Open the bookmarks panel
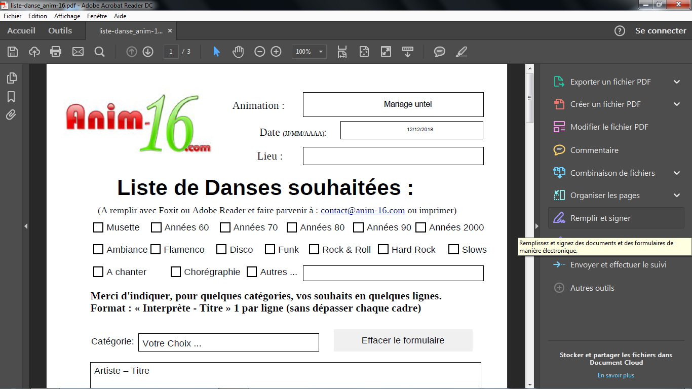The image size is (692, 389). [x=11, y=96]
